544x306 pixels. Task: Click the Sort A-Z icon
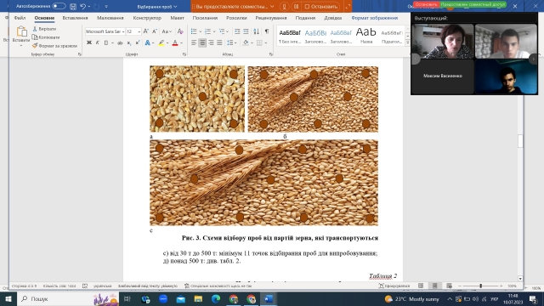pyautogui.click(x=256, y=31)
